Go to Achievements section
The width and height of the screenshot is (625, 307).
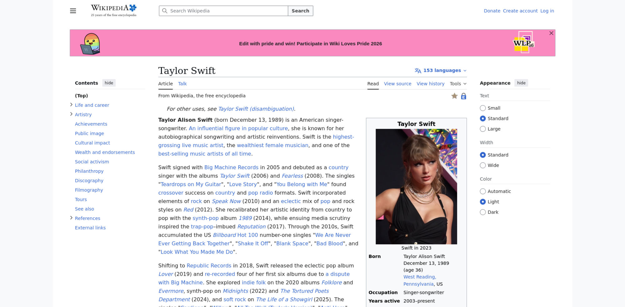[x=91, y=124]
